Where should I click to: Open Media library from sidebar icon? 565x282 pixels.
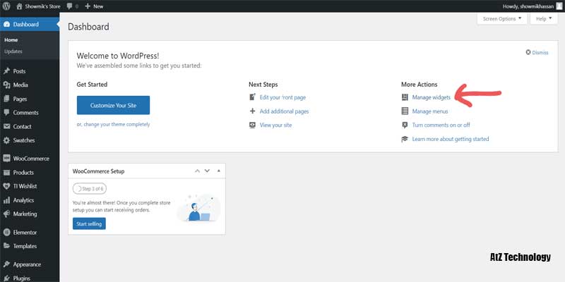[x=6, y=85]
